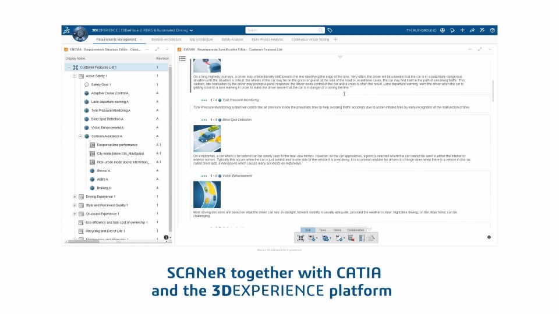The height and width of the screenshot is (314, 559).
Task: Switch to the E/E Architecture tab
Action: (201, 40)
